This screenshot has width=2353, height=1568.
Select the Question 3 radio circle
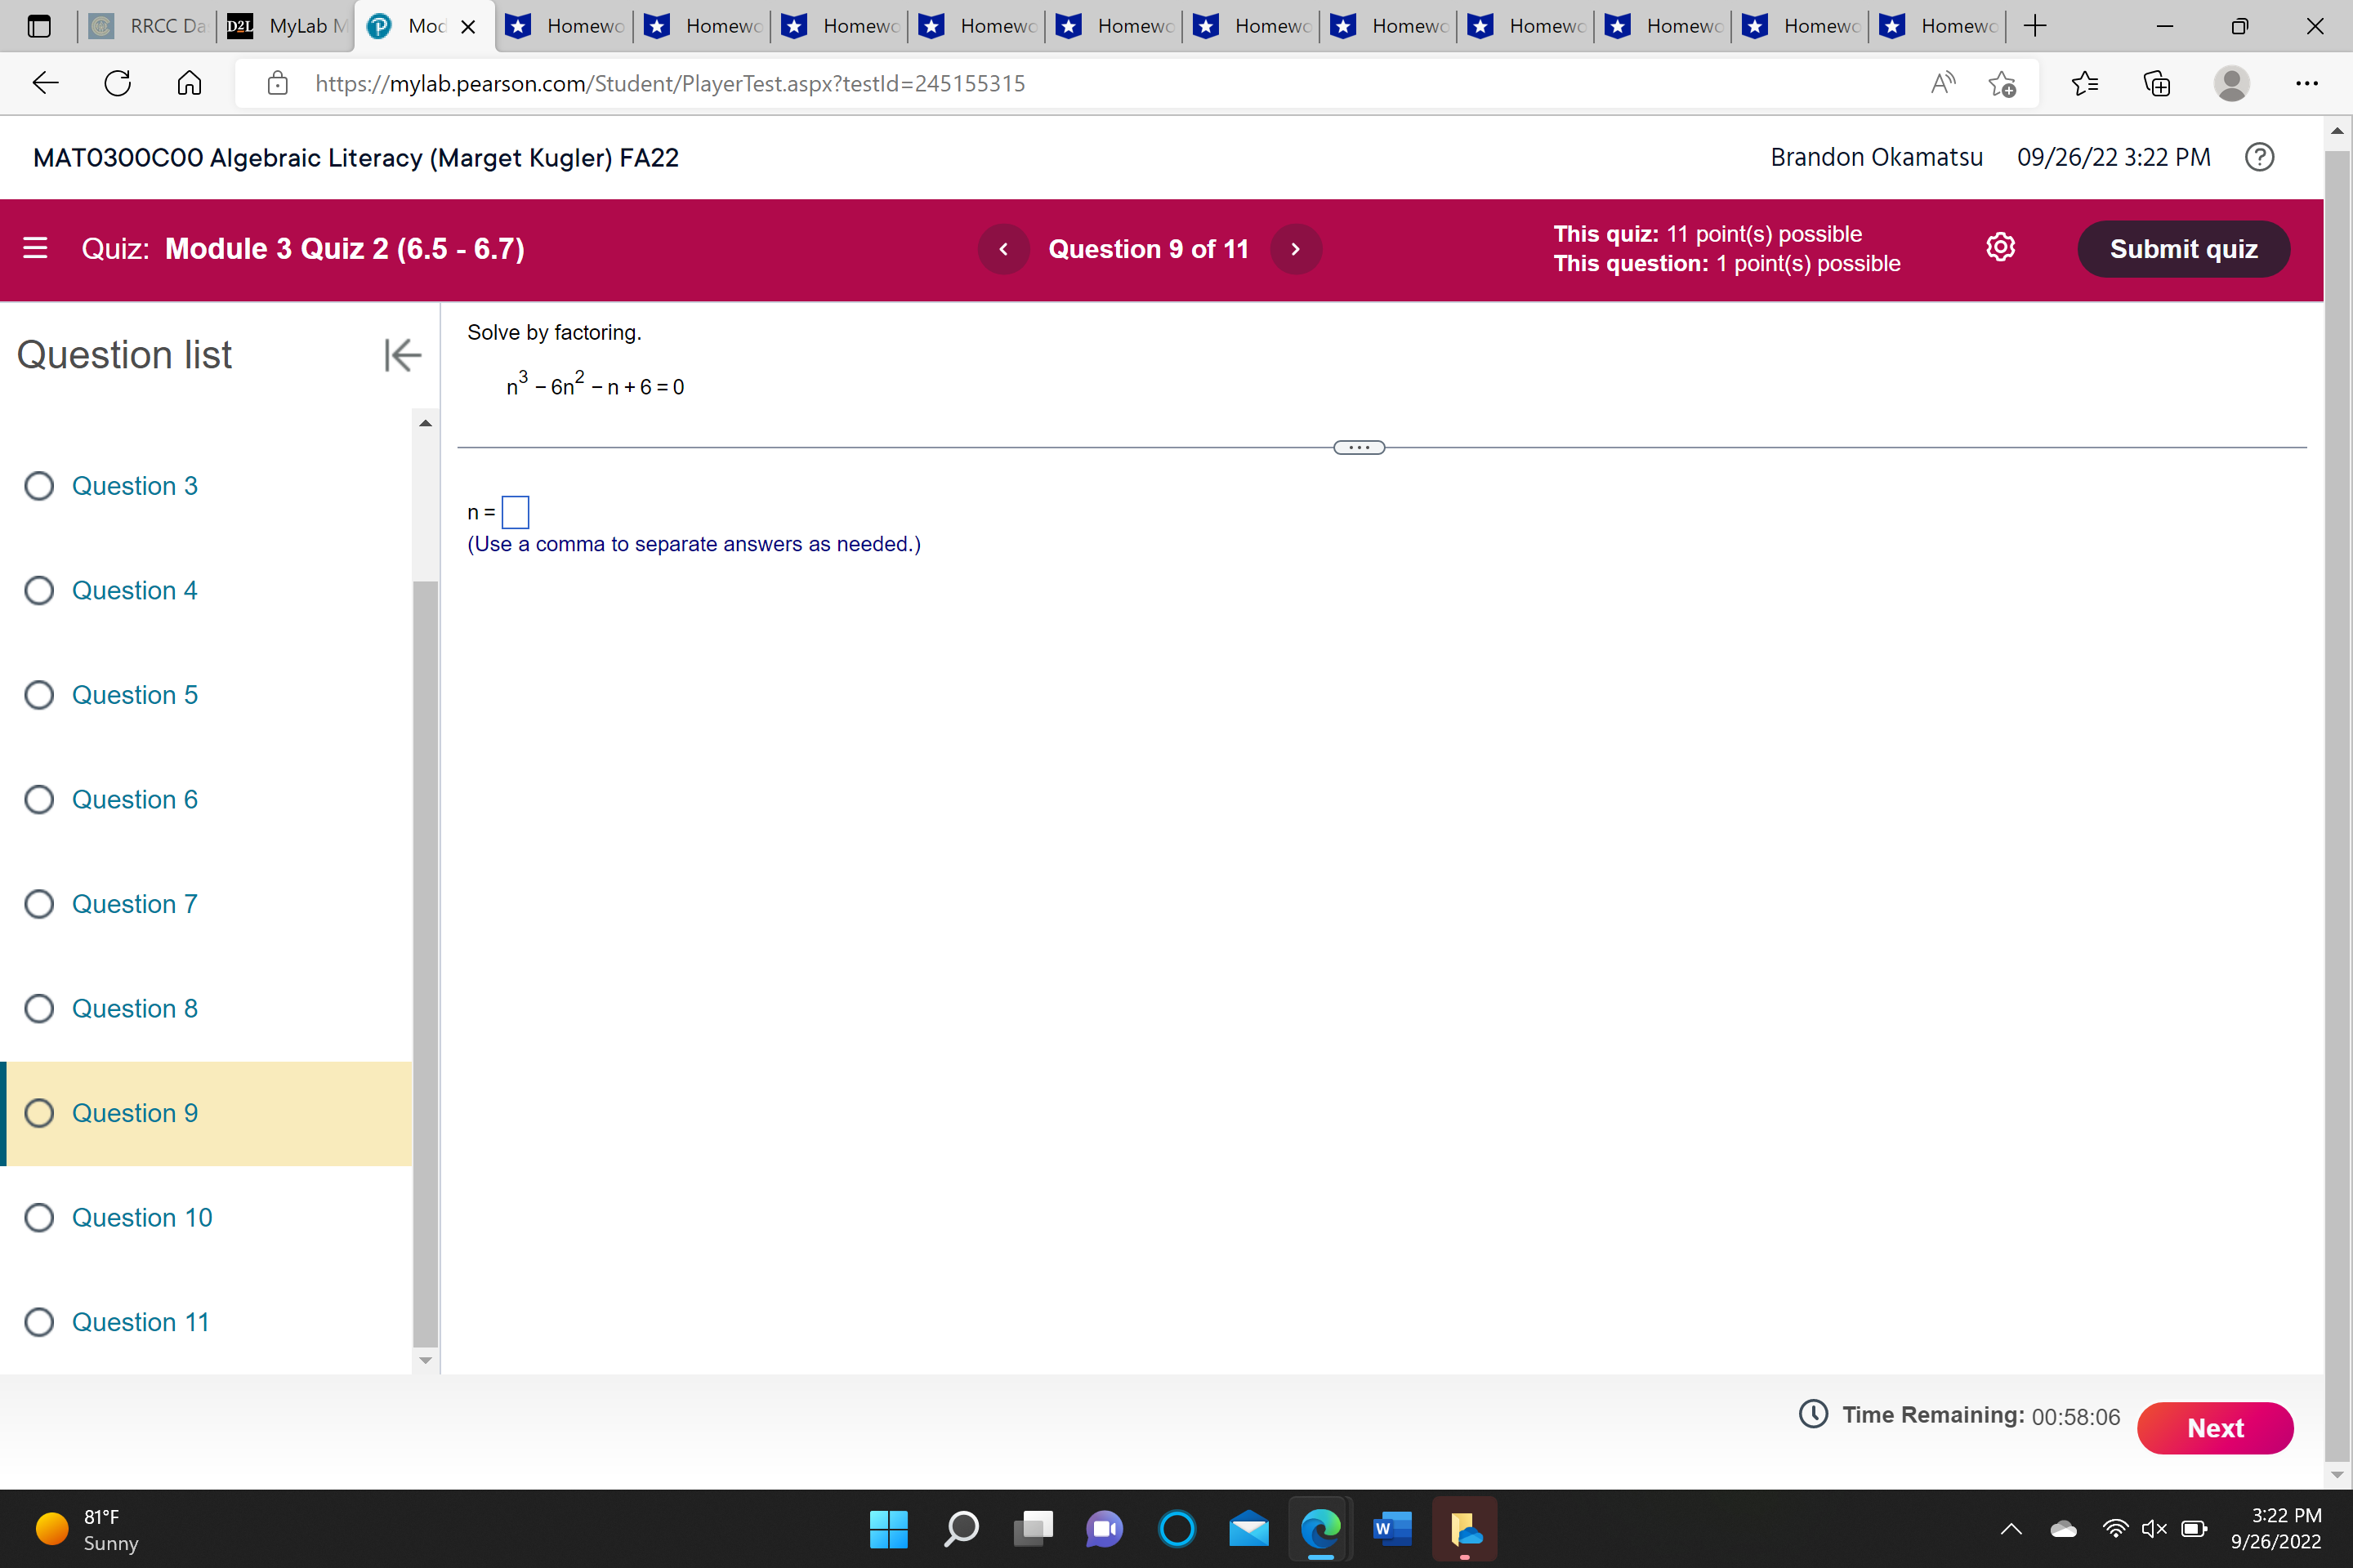click(39, 486)
